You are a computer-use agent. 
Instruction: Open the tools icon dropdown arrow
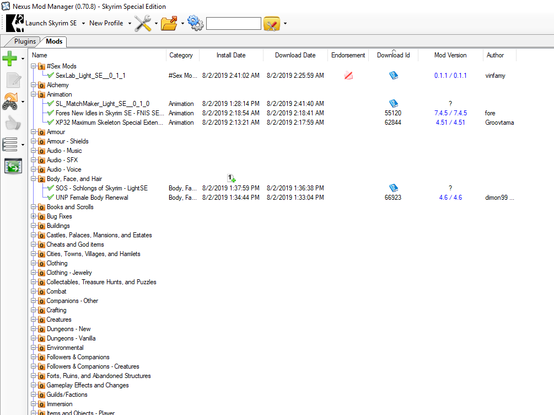click(156, 23)
